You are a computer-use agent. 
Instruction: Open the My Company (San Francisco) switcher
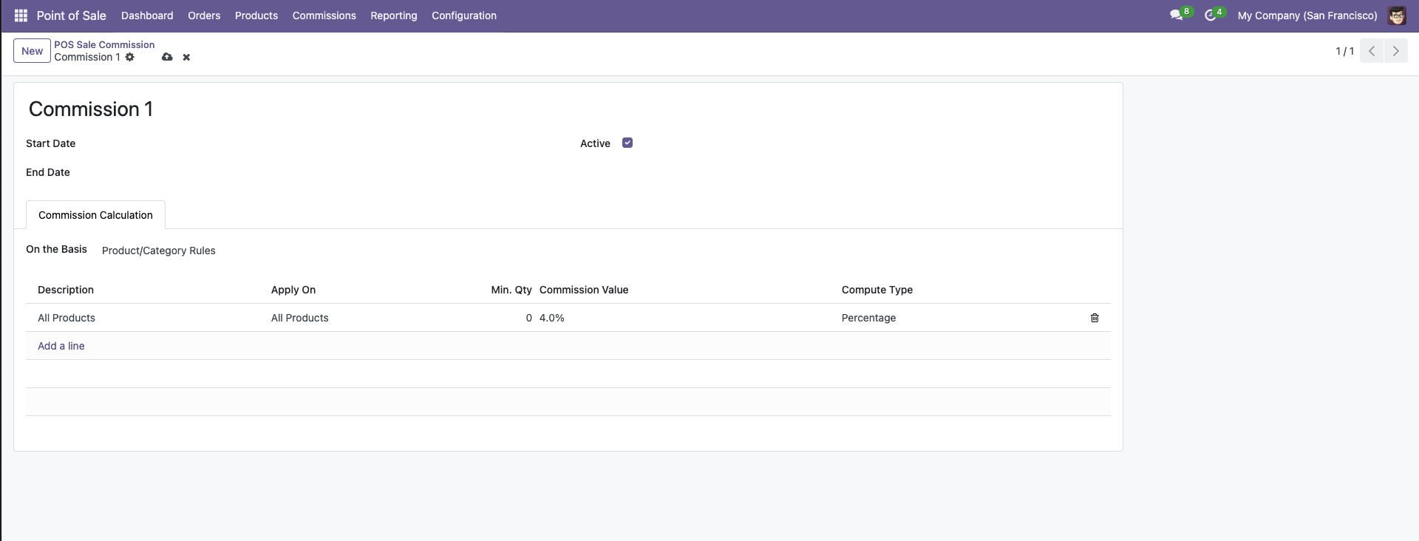coord(1307,16)
